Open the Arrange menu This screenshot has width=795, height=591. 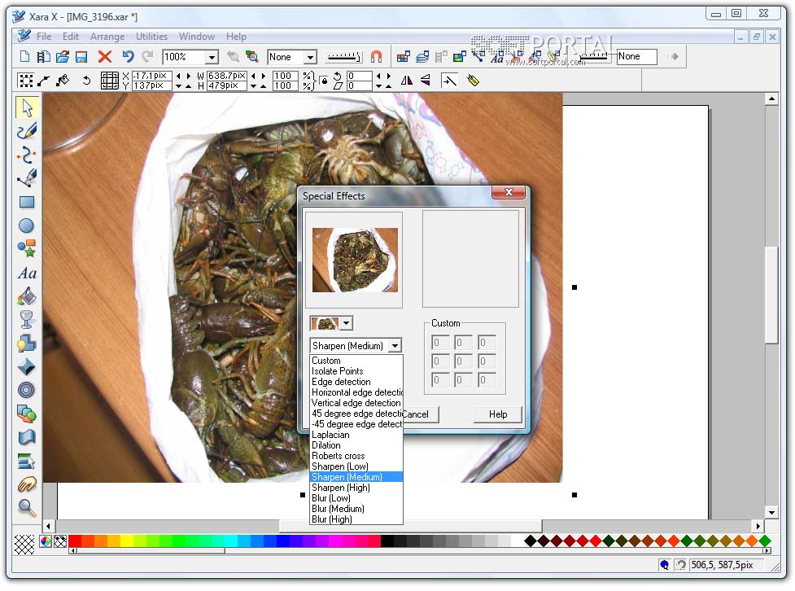[107, 37]
